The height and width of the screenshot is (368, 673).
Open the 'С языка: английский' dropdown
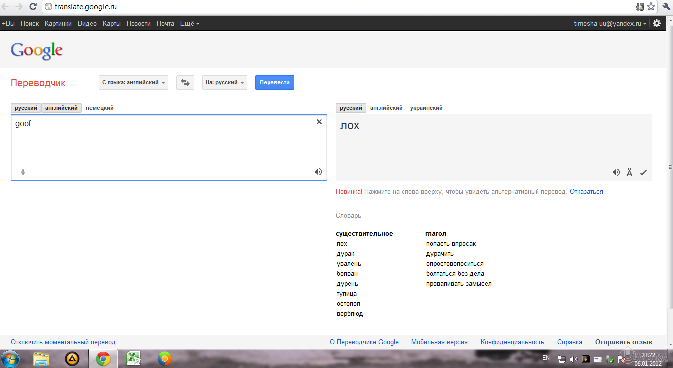coord(134,82)
